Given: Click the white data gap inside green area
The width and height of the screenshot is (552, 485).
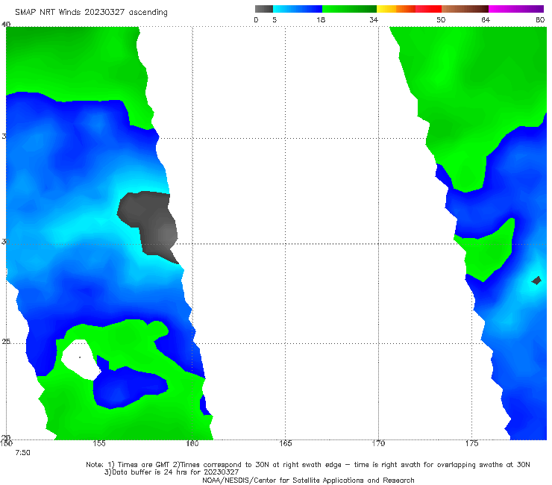Looking at the screenshot, I should [x=81, y=359].
